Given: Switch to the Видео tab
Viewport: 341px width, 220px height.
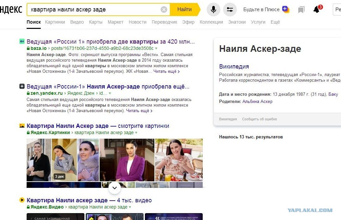Looking at the screenshot, I should 77,22.
